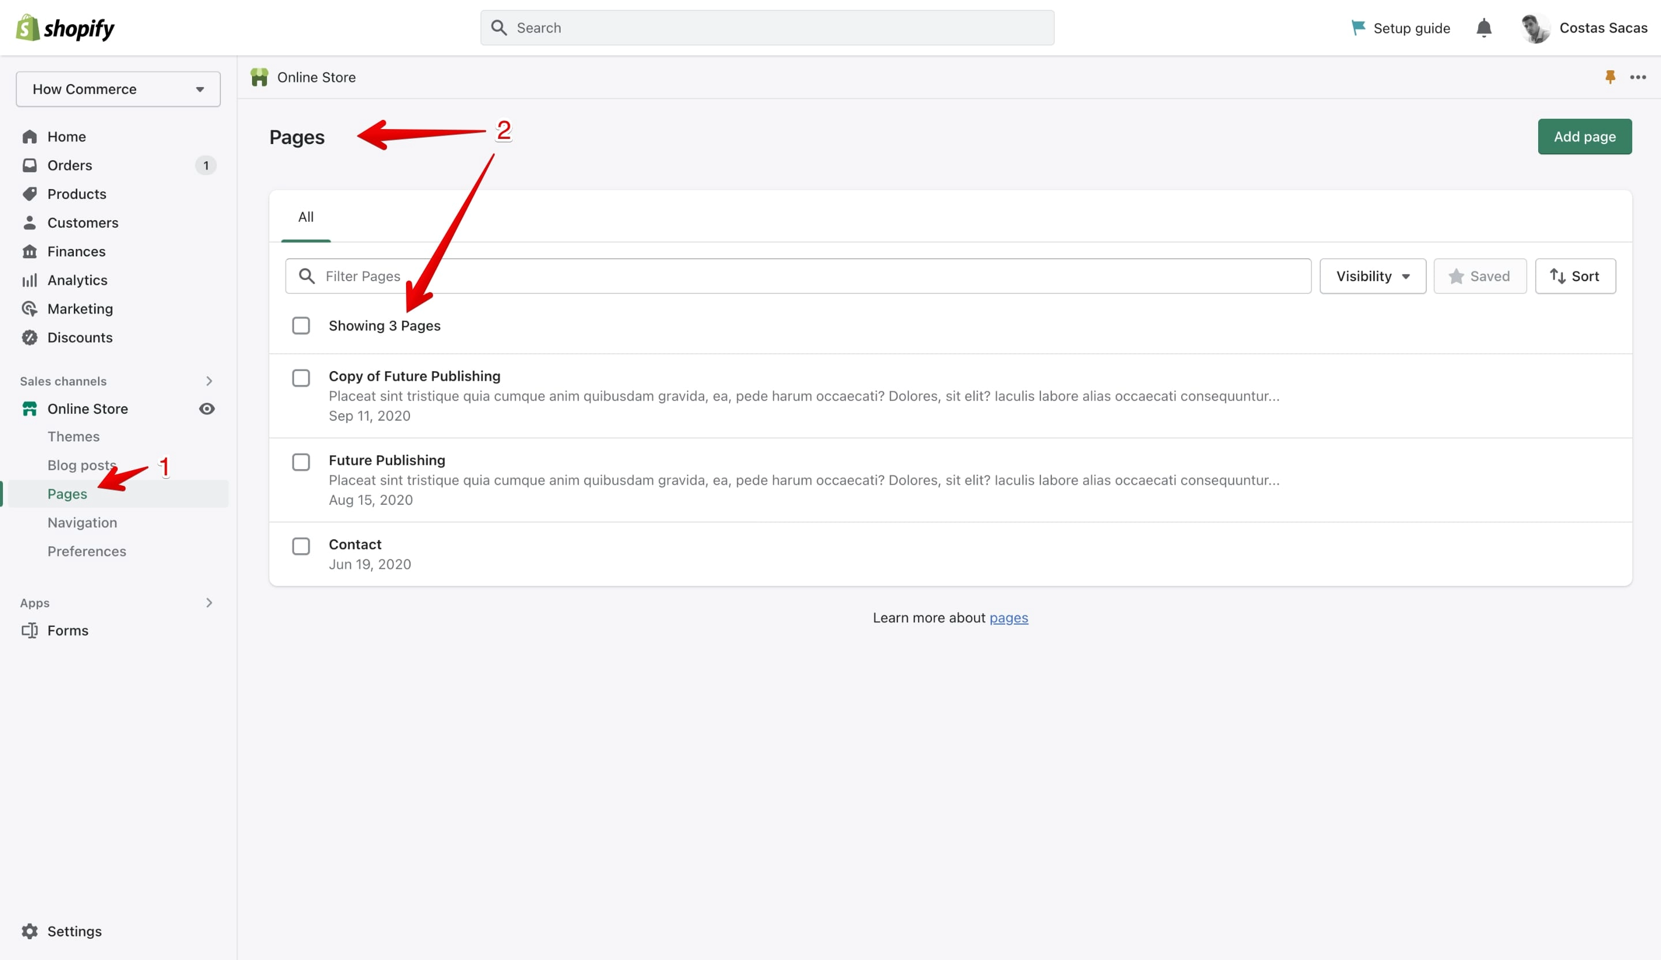Click Costas Sacas avatar picture
This screenshot has width=1661, height=960.
click(x=1535, y=28)
